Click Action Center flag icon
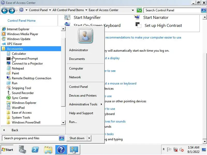Screen dimensions: 207x155 (169, 150)
